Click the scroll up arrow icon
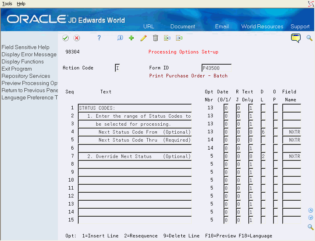315x241 pixels. pos(311,210)
